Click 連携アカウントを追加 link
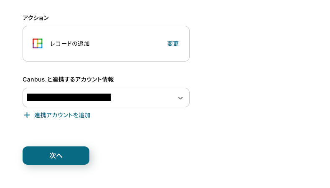Image resolution: width=330 pixels, height=188 pixels. coord(62,115)
